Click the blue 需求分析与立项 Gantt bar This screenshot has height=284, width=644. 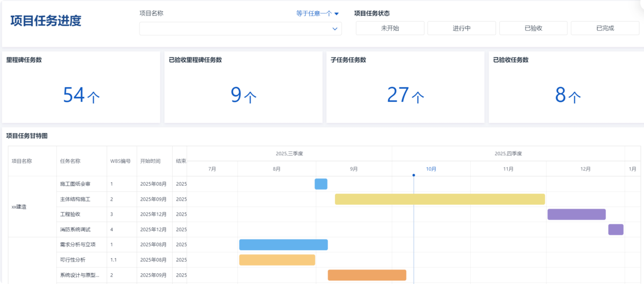283,245
